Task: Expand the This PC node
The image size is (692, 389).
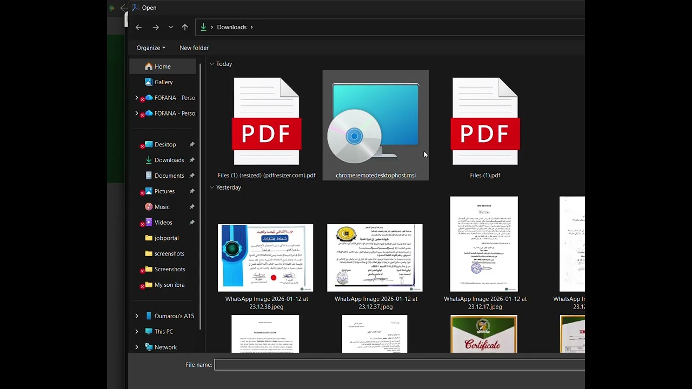Action: pyautogui.click(x=136, y=332)
